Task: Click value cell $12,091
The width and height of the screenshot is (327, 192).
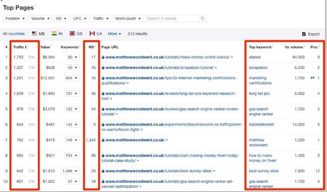Action: pyautogui.click(x=48, y=78)
